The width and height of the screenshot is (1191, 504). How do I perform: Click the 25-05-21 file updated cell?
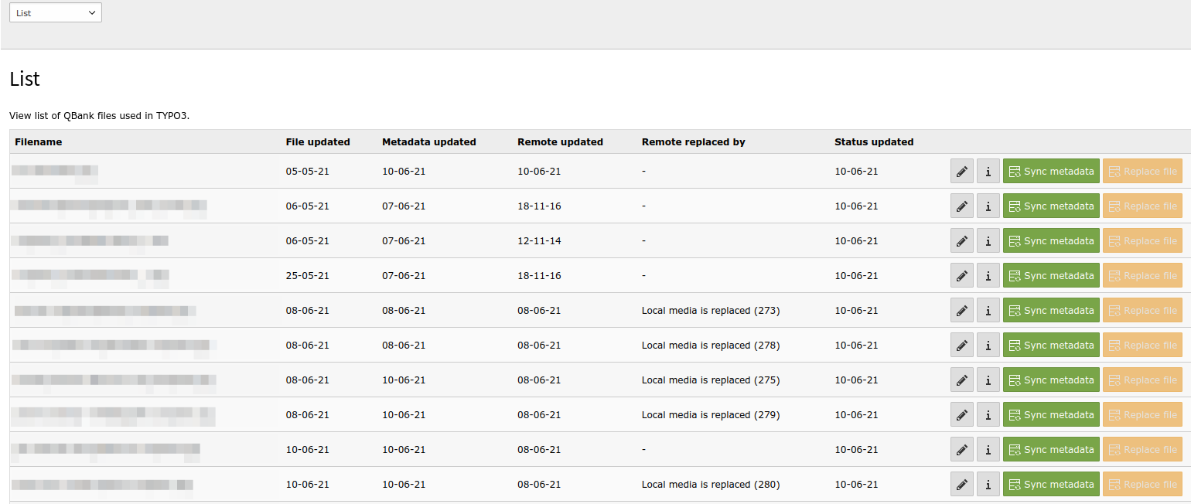coord(308,276)
